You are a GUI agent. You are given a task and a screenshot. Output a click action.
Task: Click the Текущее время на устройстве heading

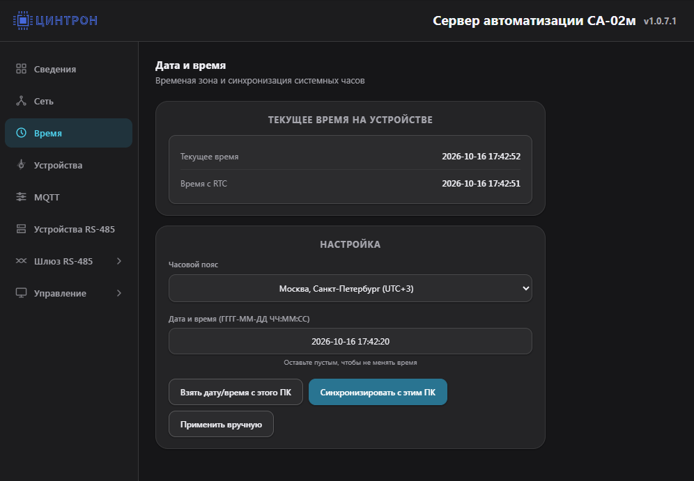click(x=350, y=120)
